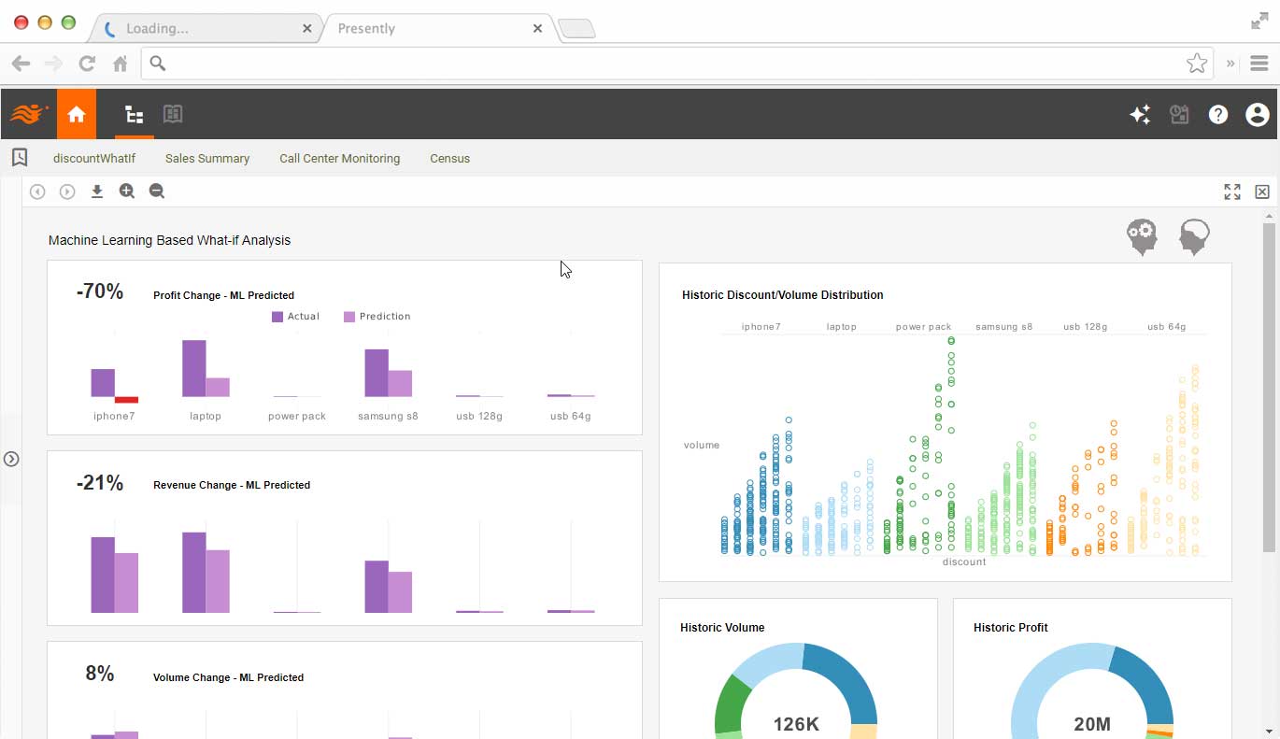Open the AI insights sparkles icon

click(x=1140, y=114)
